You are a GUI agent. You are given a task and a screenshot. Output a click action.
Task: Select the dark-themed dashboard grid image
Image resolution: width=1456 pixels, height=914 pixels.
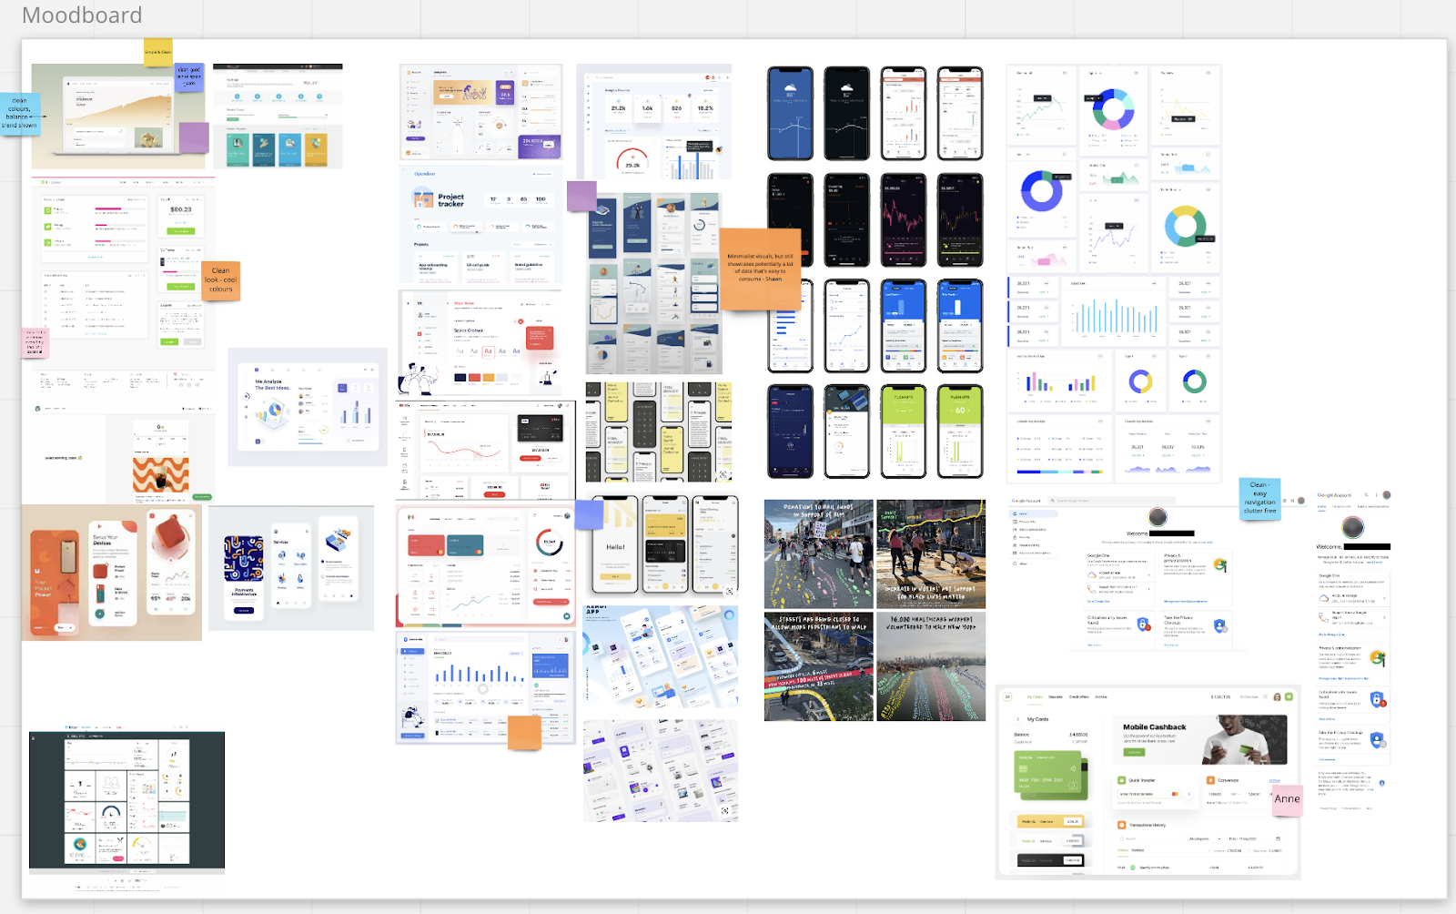point(126,801)
